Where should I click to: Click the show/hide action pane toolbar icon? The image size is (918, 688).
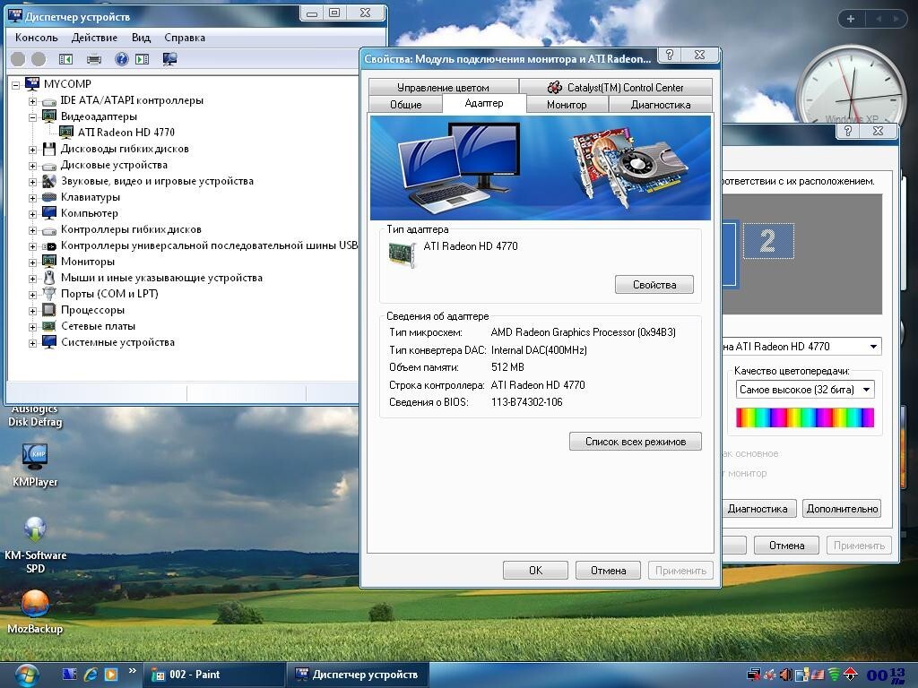click(143, 59)
